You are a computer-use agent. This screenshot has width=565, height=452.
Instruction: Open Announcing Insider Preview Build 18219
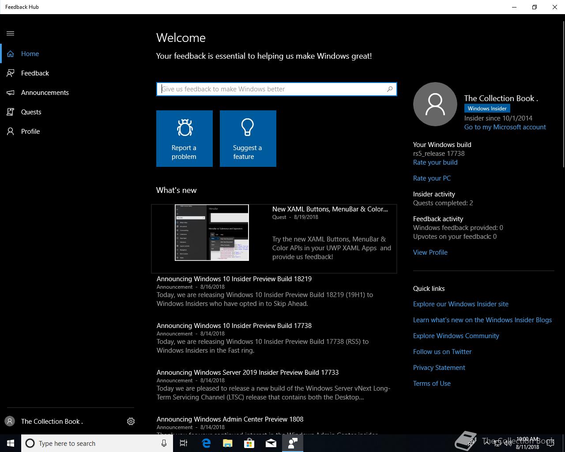[234, 279]
